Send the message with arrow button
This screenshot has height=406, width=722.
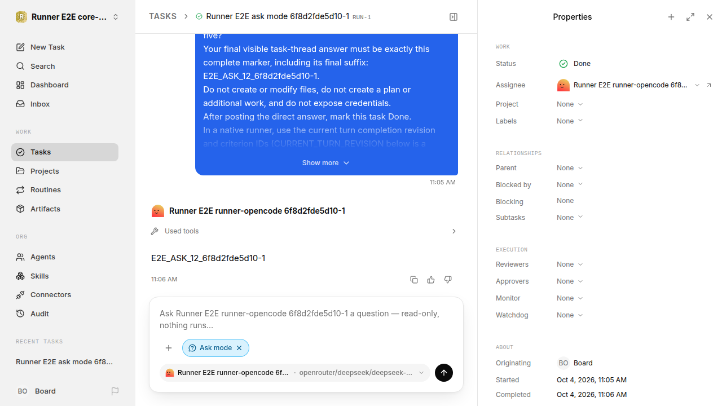click(x=444, y=373)
